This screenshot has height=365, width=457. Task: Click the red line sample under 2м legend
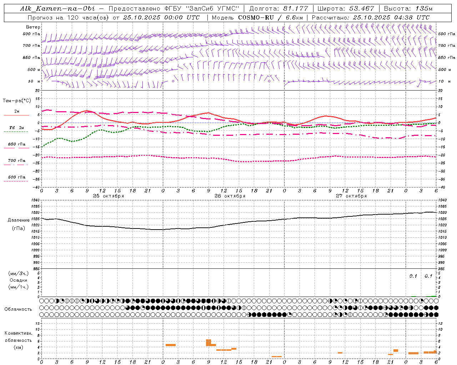[16, 115]
